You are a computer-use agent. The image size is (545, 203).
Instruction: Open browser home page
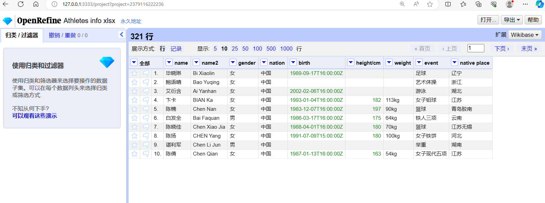coord(36,4)
